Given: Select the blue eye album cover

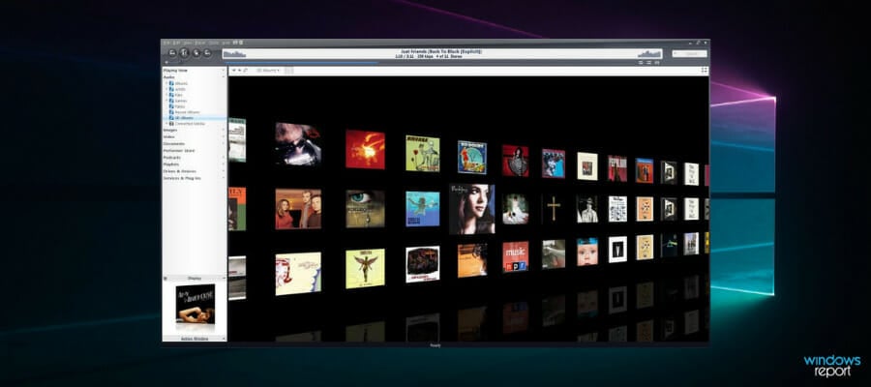Looking at the screenshot, I should (365, 209).
